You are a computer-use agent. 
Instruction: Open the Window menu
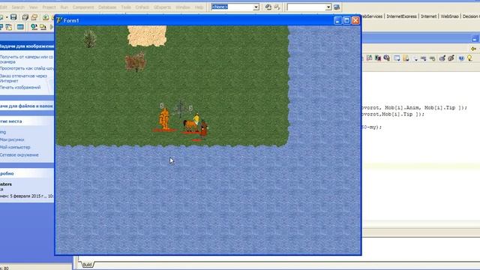click(x=183, y=7)
